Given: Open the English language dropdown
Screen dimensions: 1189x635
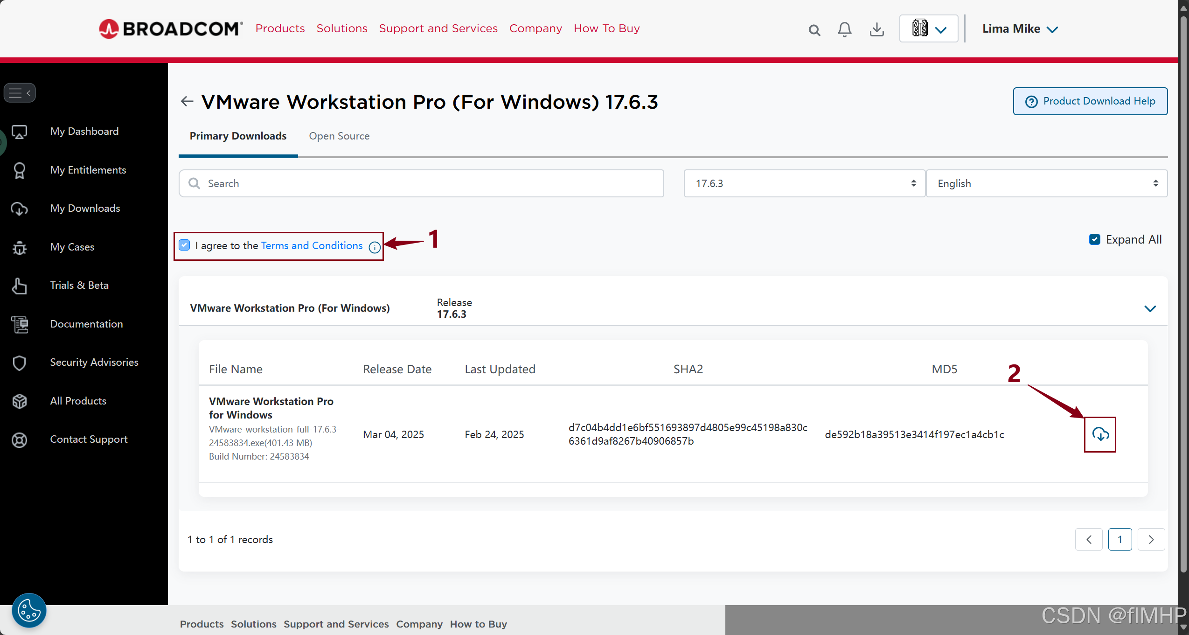Looking at the screenshot, I should pos(1046,183).
